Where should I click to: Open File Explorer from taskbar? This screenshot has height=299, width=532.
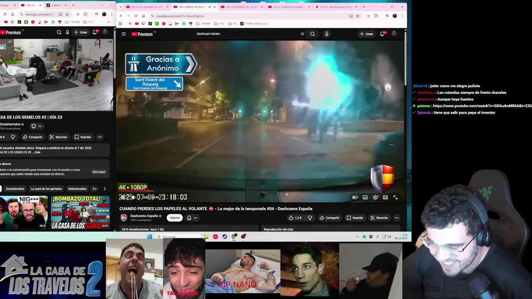[x=206, y=237]
